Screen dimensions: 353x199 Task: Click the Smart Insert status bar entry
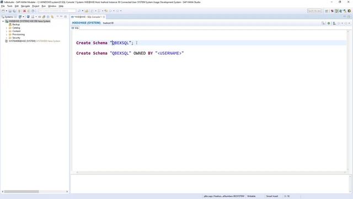coord(272,196)
